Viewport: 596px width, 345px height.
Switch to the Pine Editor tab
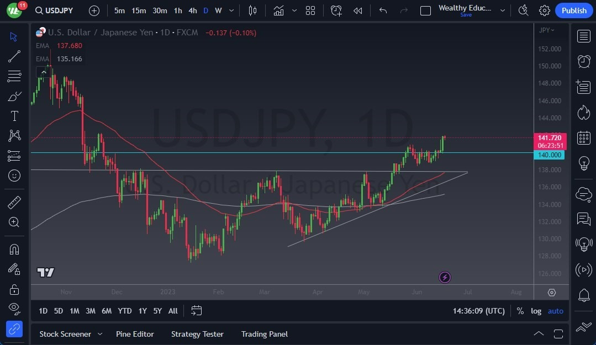135,334
